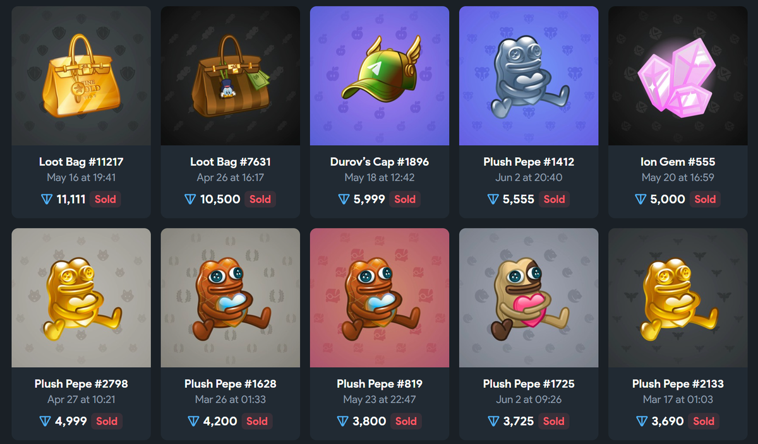Screen dimensions: 758x444
Task: Click the TON icon beside 10,500
Action: (x=190, y=199)
